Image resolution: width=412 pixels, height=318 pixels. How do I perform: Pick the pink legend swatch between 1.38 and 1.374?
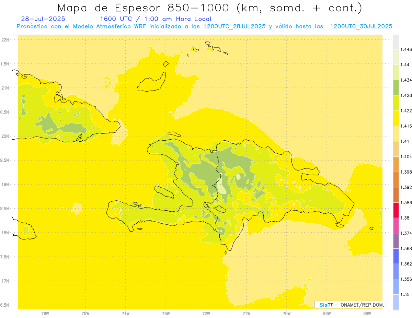click(x=396, y=225)
